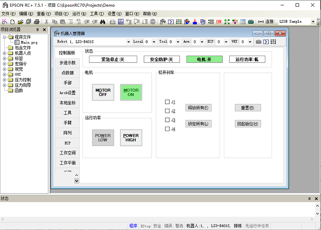Open the command window icon in main toolbar
Image resolution: width=321 pixels, height=230 pixels.
[x=171, y=22]
